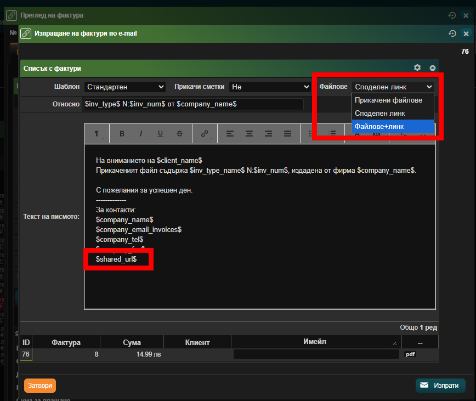Align text left in the editor
The height and width of the screenshot is (401, 476).
[230, 134]
